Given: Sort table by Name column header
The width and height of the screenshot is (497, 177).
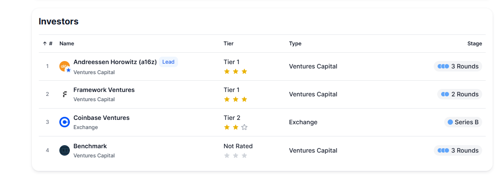Looking at the screenshot, I should pos(67,44).
